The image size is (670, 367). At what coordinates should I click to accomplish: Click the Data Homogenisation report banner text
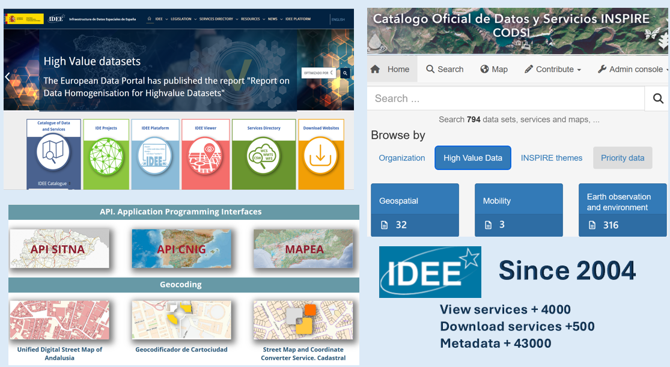(x=166, y=86)
